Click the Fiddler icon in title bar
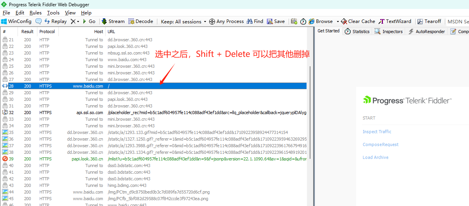469x206 pixels. click(4, 4)
